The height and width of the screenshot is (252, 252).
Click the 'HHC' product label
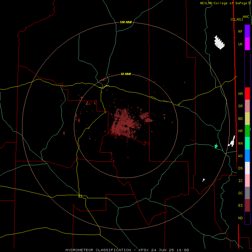coord(246,17)
